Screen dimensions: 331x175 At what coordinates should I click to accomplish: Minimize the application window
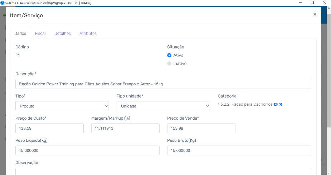pos(301,3)
